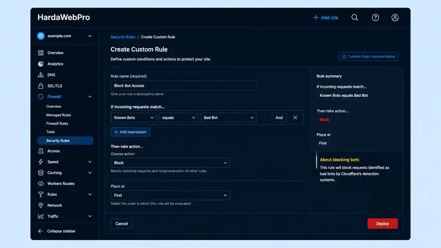The width and height of the screenshot is (441, 248).
Task: Click the Traffic chart icon
Action: [41, 216]
